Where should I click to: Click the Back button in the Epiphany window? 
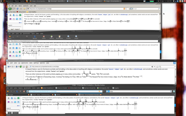(10, 37)
